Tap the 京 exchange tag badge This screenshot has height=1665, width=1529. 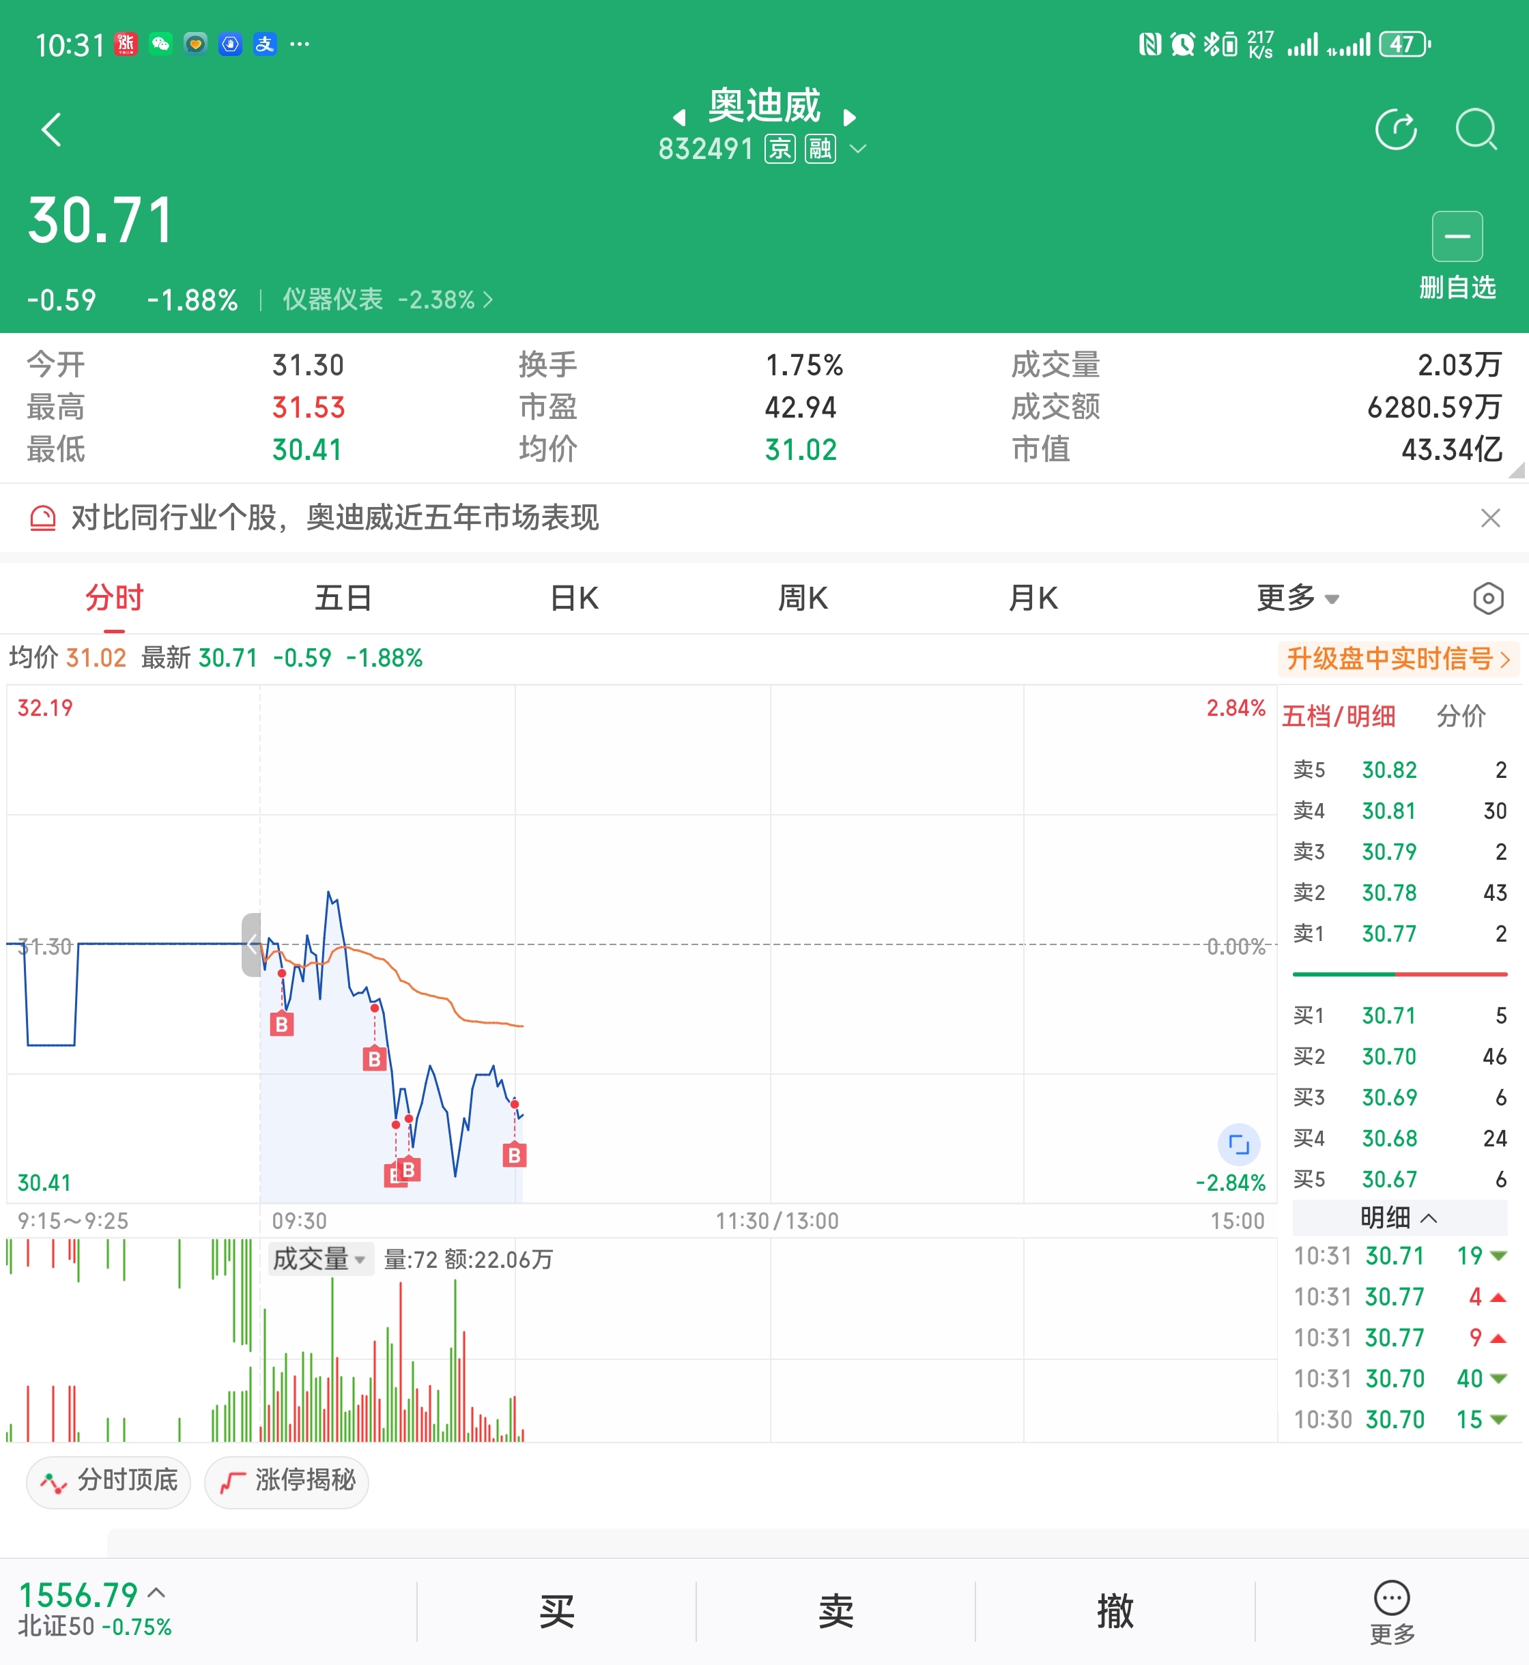[x=780, y=149]
